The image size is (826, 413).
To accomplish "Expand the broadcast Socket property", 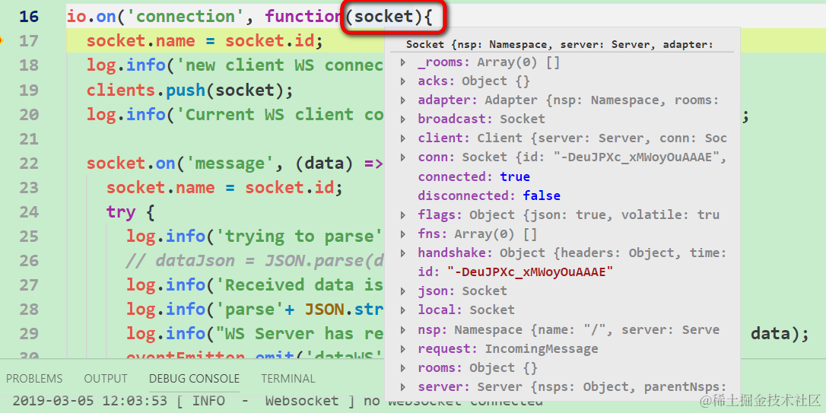I will click(403, 119).
